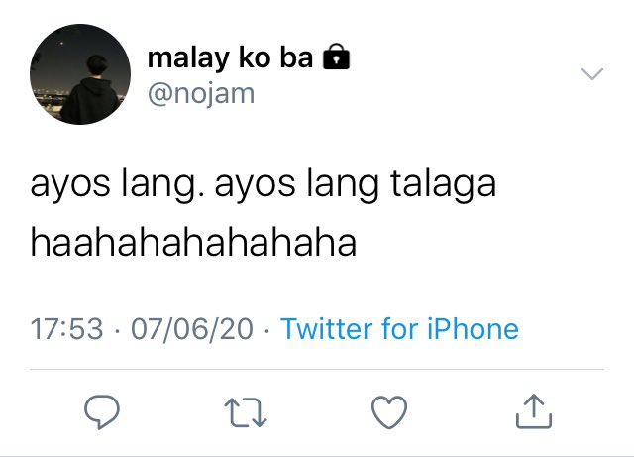Click the @nojam handle
Image resolution: width=634 pixels, height=457 pixels.
[201, 94]
